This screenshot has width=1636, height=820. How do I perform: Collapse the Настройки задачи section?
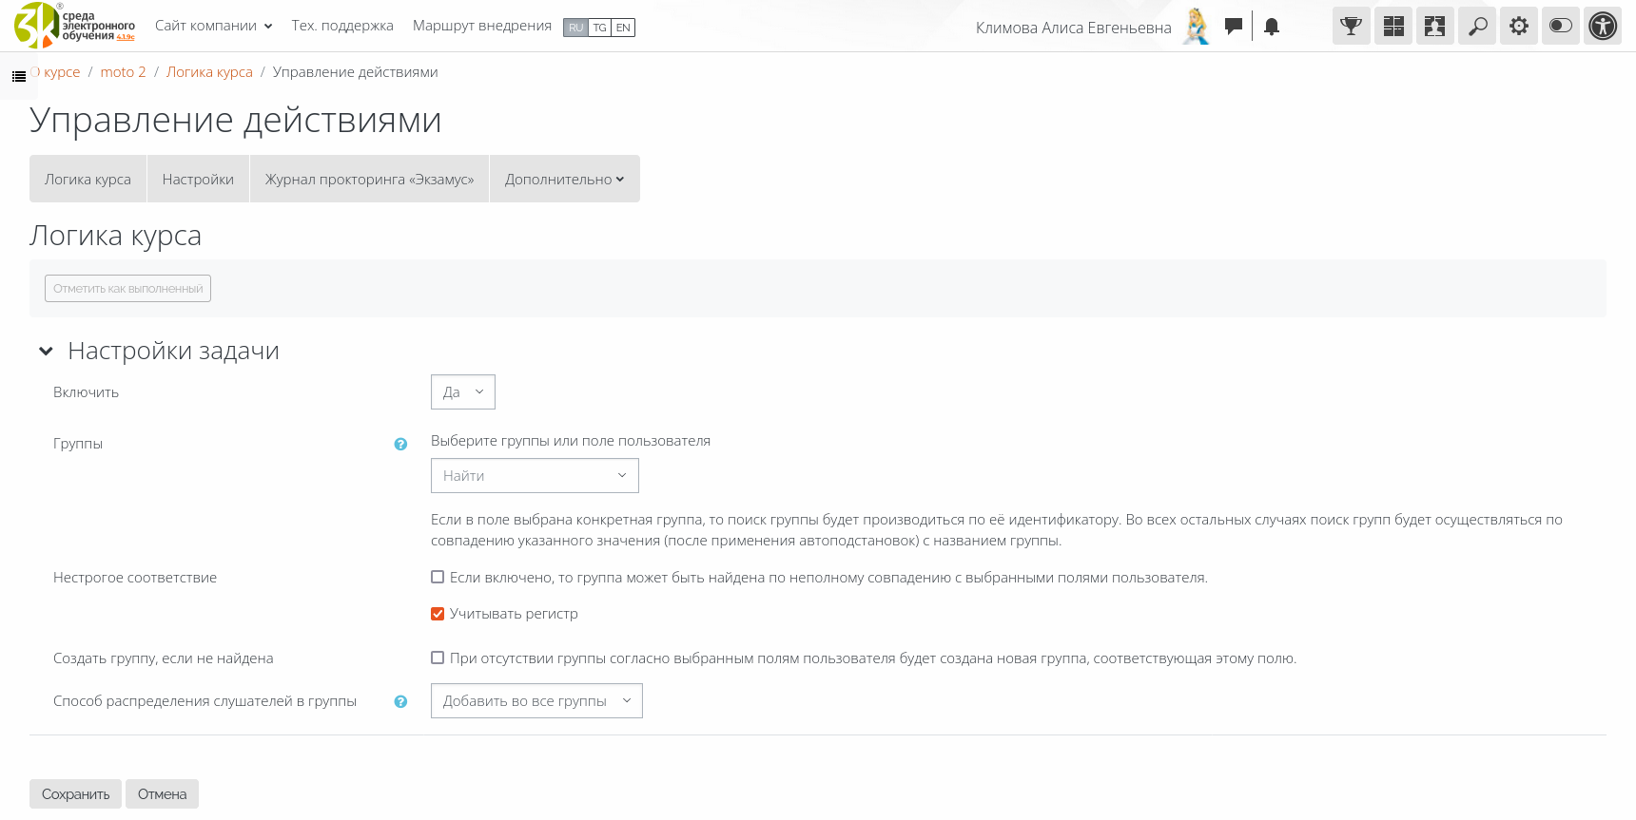click(x=46, y=352)
